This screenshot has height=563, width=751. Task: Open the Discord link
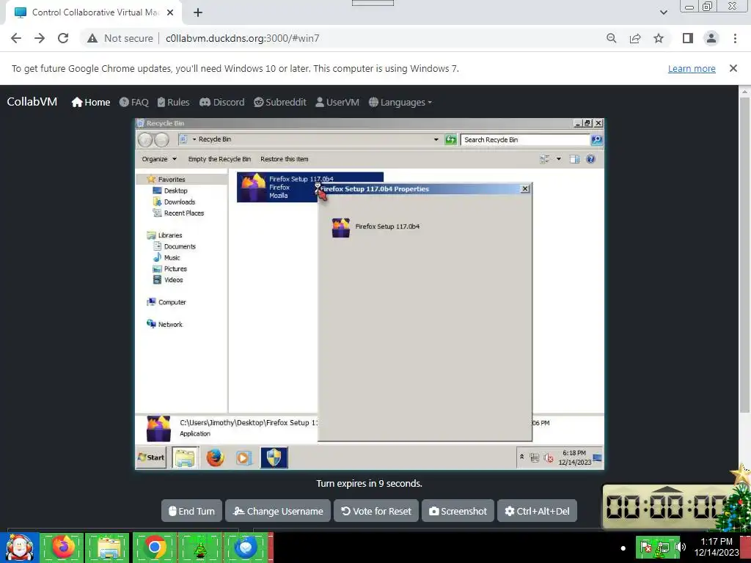tap(221, 102)
